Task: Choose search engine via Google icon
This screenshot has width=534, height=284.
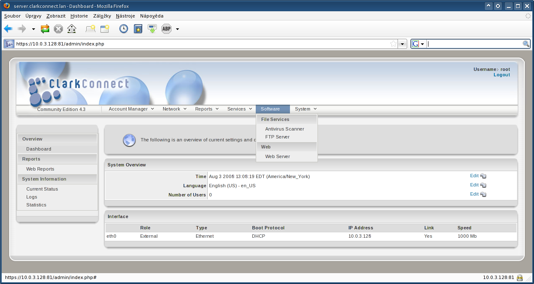Action: (x=418, y=44)
